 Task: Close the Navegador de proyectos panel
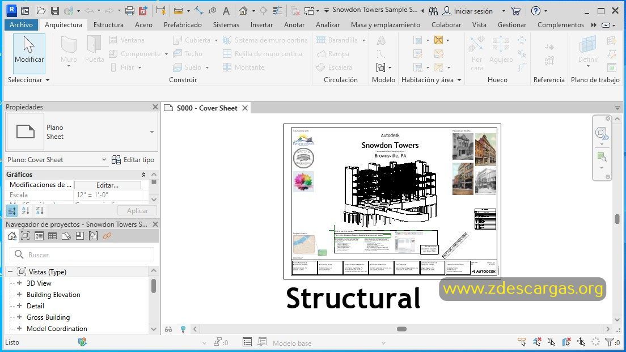(x=155, y=224)
